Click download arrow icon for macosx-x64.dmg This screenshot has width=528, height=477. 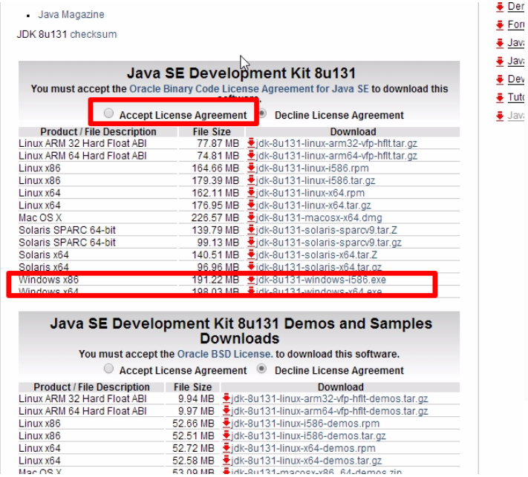[251, 217]
